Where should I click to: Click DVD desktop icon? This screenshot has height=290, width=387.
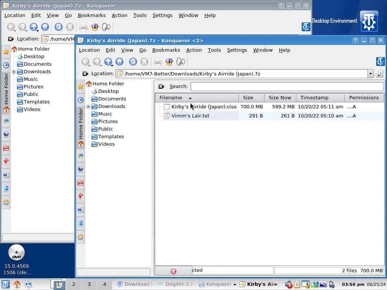[16, 252]
